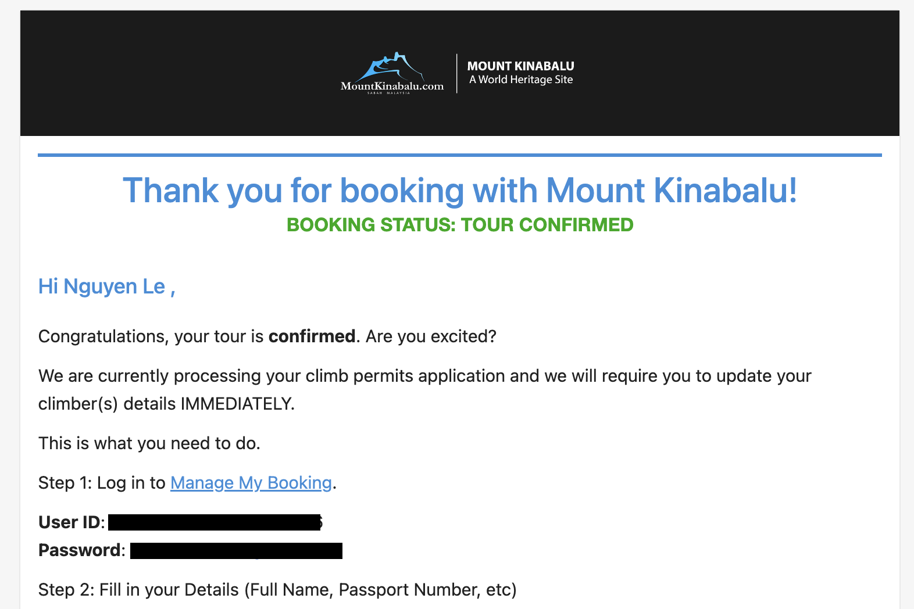Click the blue mountain logo icon

point(391,67)
